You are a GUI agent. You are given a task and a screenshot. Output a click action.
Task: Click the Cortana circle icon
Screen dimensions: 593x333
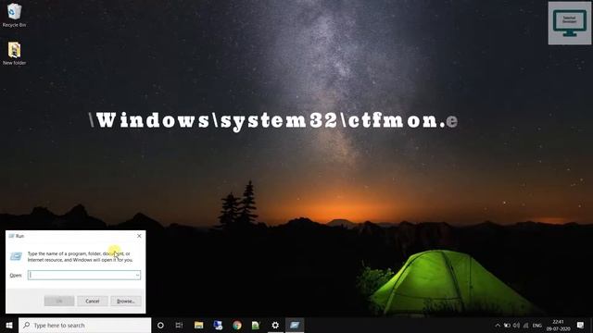(x=160, y=325)
